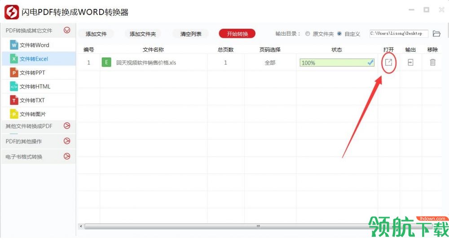449x240 pixels.
Task: Expand the 电子书格式转换 section
Action: [x=67, y=156]
